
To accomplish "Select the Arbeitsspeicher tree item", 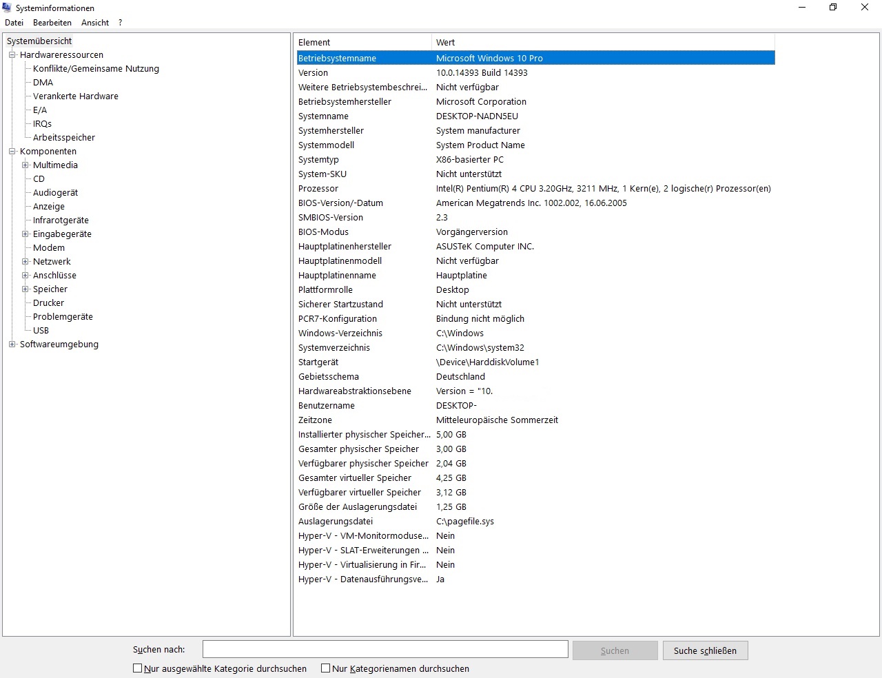I will tap(64, 138).
